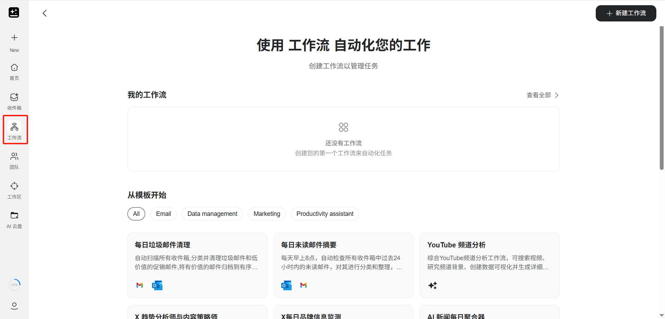Click the user profile icon
This screenshot has width=665, height=319.
click(x=14, y=306)
